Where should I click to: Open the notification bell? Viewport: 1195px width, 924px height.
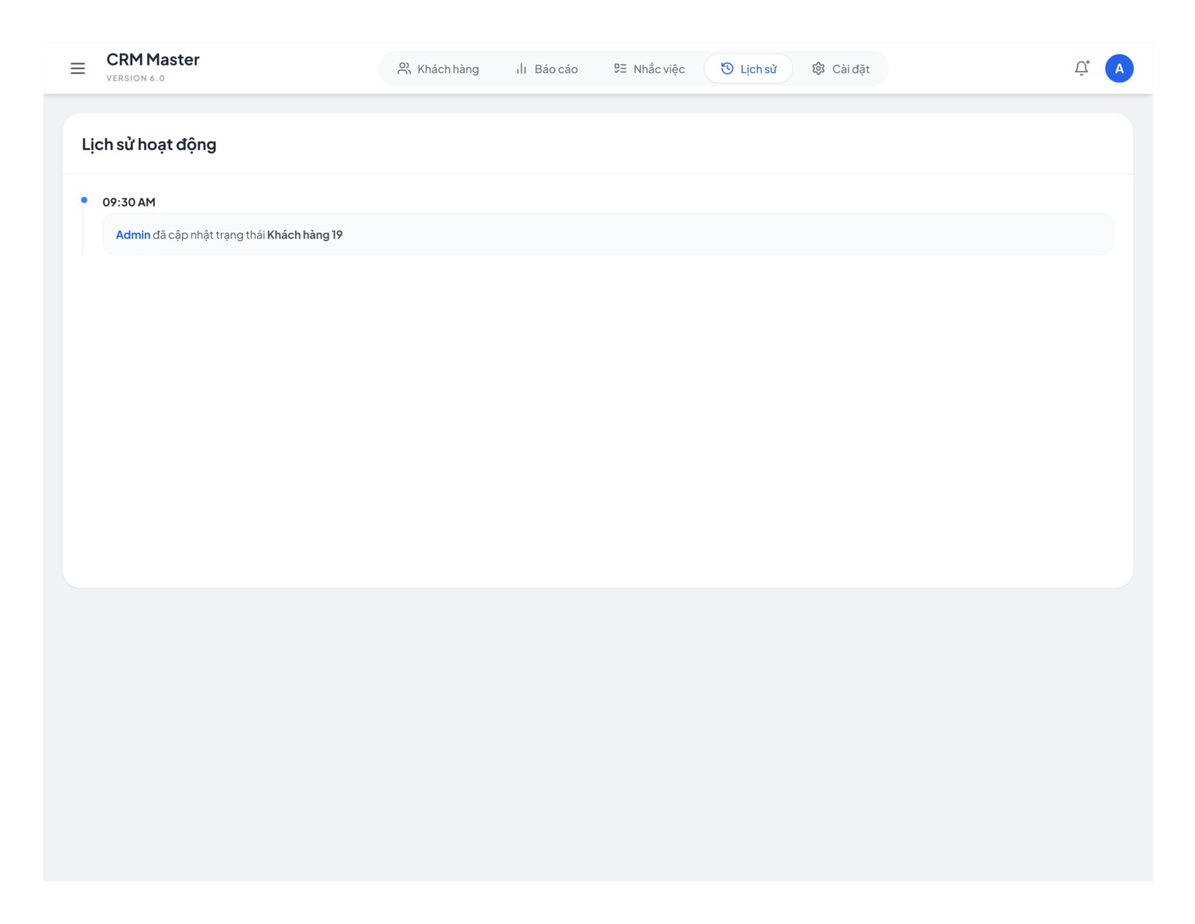[1081, 69]
